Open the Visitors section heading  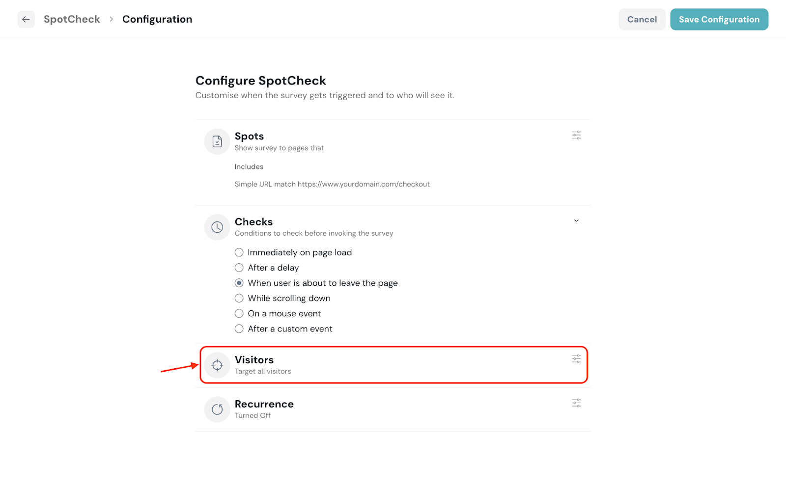(254, 360)
